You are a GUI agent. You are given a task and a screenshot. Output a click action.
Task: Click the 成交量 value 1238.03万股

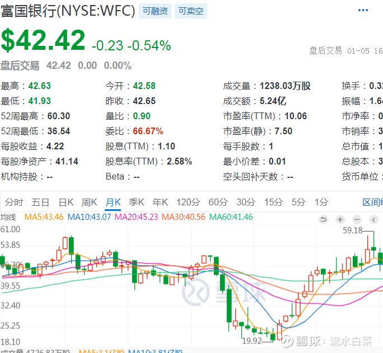[x=285, y=86]
